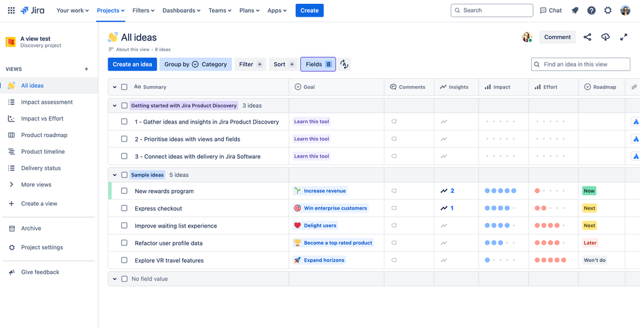Open the Delivery status view
The height and width of the screenshot is (328, 640).
click(49, 168)
